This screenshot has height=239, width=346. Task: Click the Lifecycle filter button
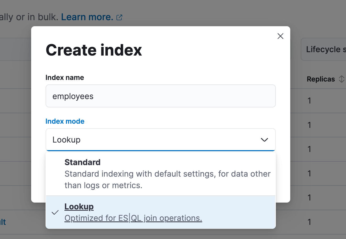(325, 49)
